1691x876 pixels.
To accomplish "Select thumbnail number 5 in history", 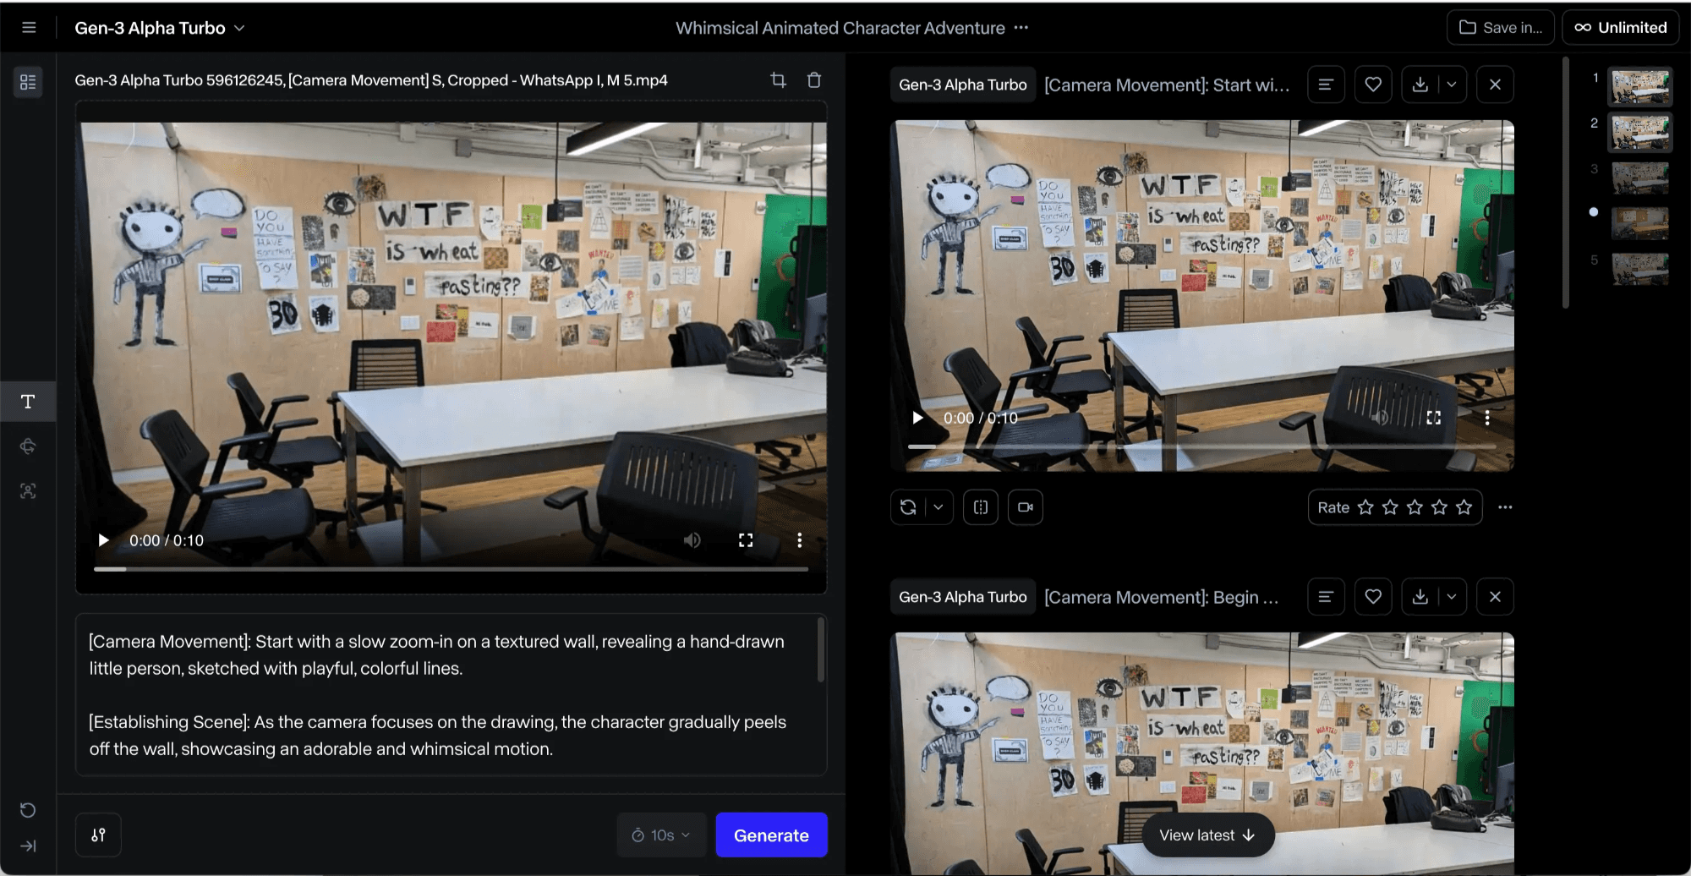I will point(1639,269).
